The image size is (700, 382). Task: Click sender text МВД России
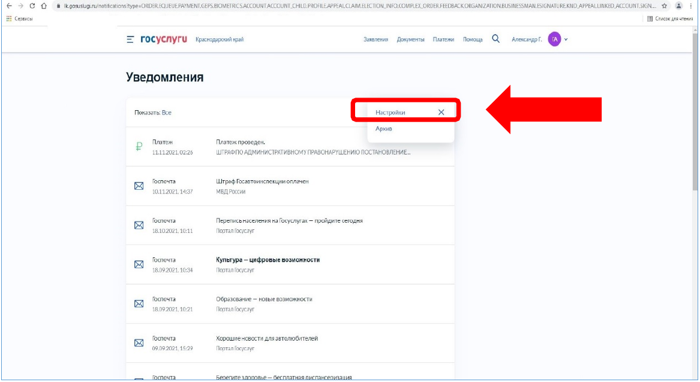click(x=231, y=192)
